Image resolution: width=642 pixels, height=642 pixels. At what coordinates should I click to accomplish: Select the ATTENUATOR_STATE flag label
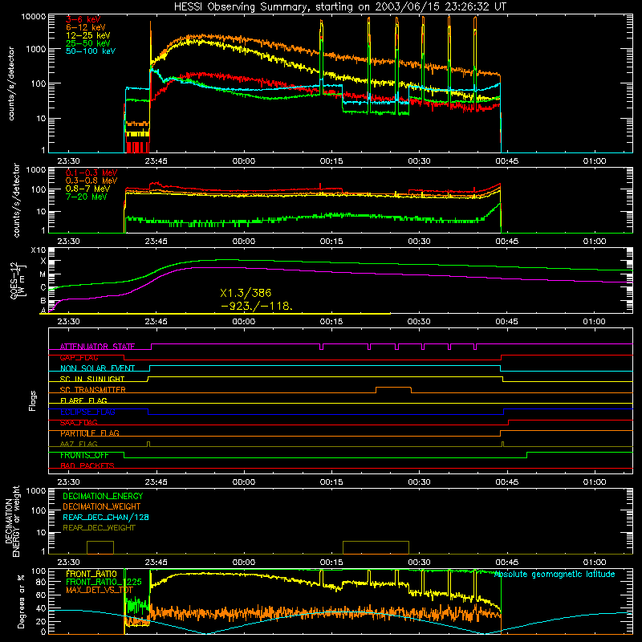[x=97, y=347]
